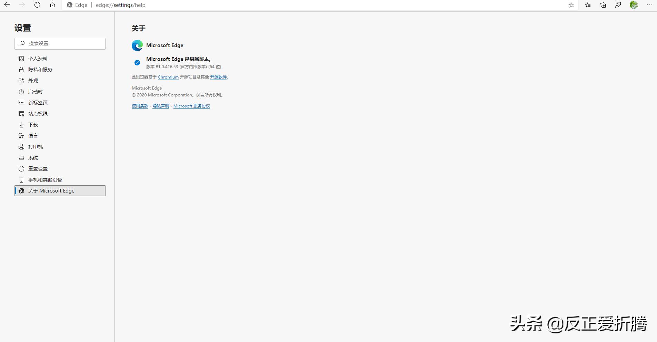Click the phone icon beside 手机和其他设备
This screenshot has height=342, width=657.
tap(21, 180)
